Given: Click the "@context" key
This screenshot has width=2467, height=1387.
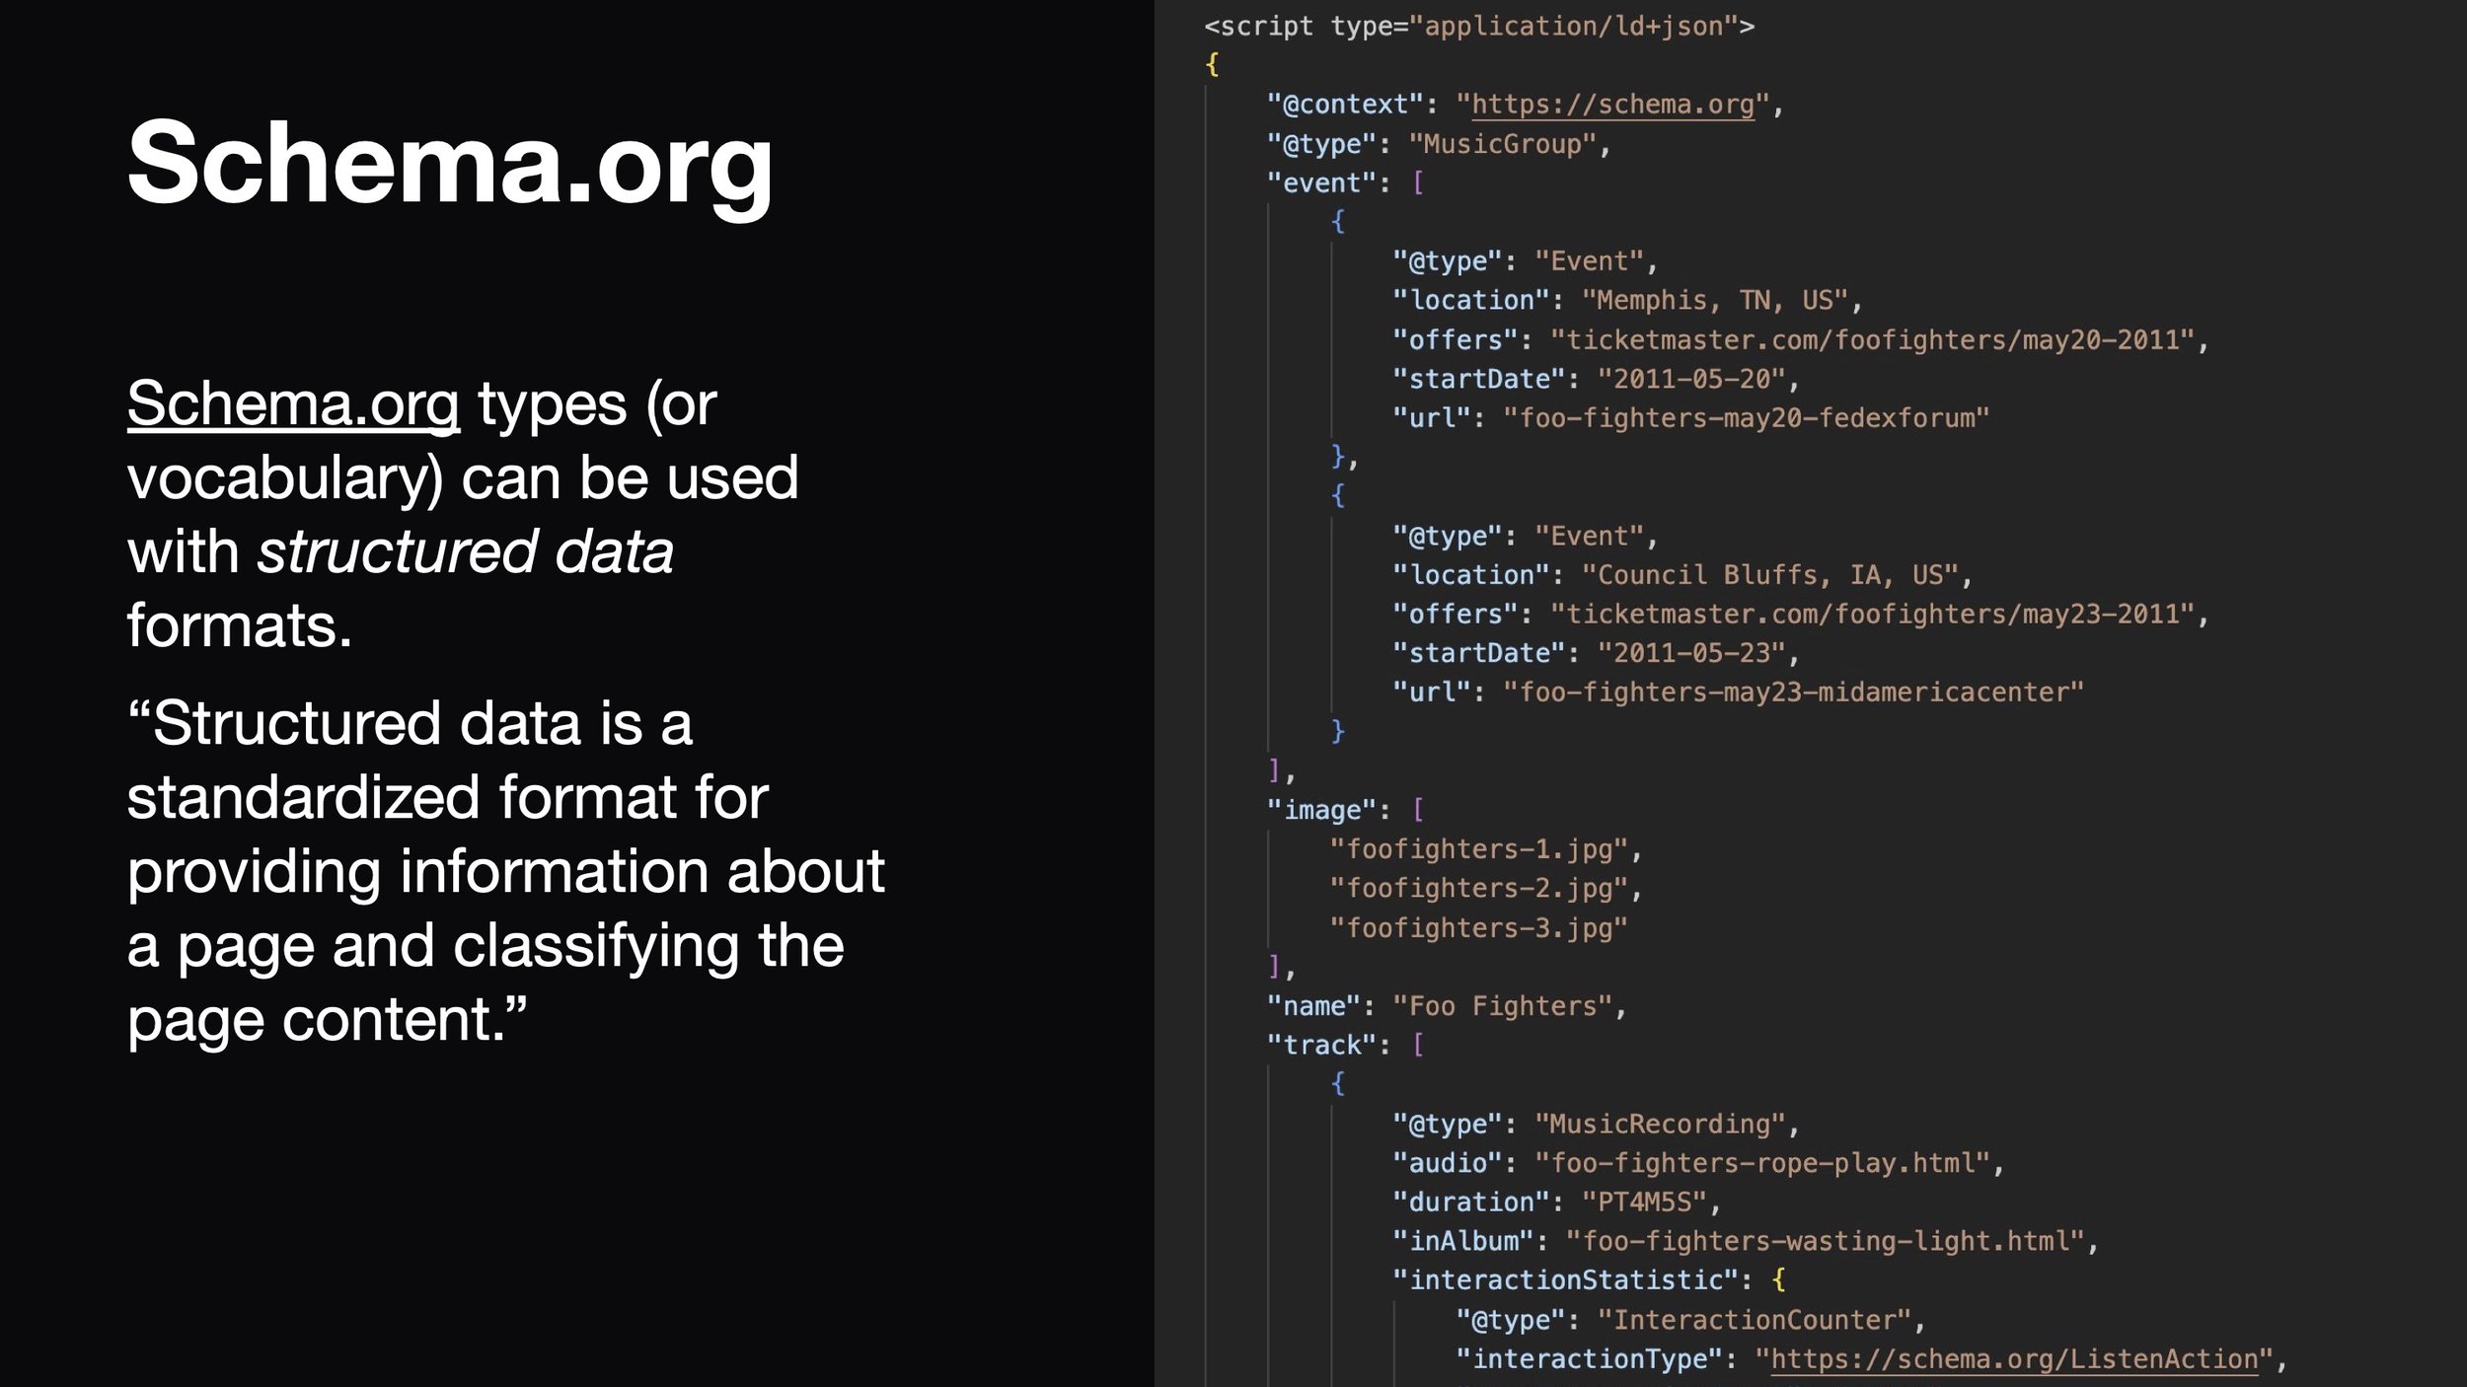Looking at the screenshot, I should pos(1345,105).
